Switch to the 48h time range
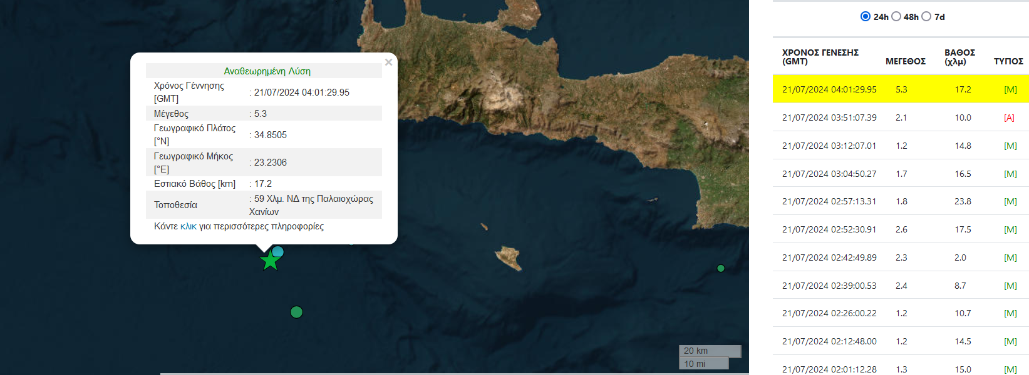Image resolution: width=1029 pixels, height=375 pixels. (896, 16)
